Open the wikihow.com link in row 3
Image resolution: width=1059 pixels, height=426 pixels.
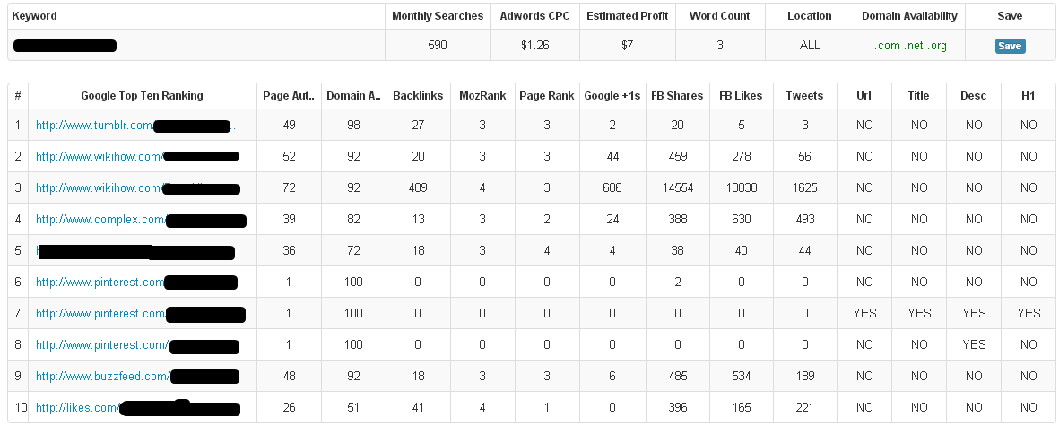138,188
